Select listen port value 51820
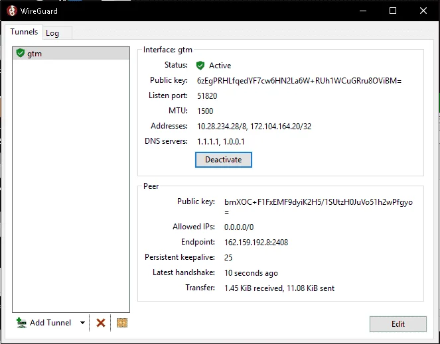440x344 pixels. coord(207,96)
